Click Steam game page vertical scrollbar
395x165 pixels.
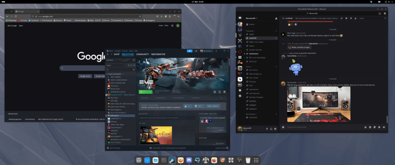tap(229, 62)
